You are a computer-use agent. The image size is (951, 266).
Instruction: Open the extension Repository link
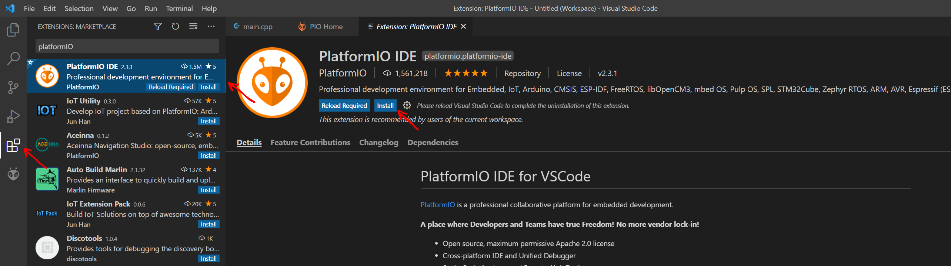tap(522, 74)
